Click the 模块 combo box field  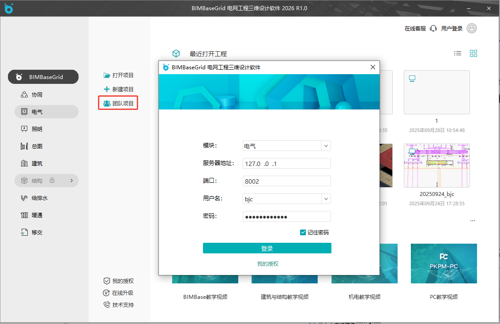click(x=287, y=146)
